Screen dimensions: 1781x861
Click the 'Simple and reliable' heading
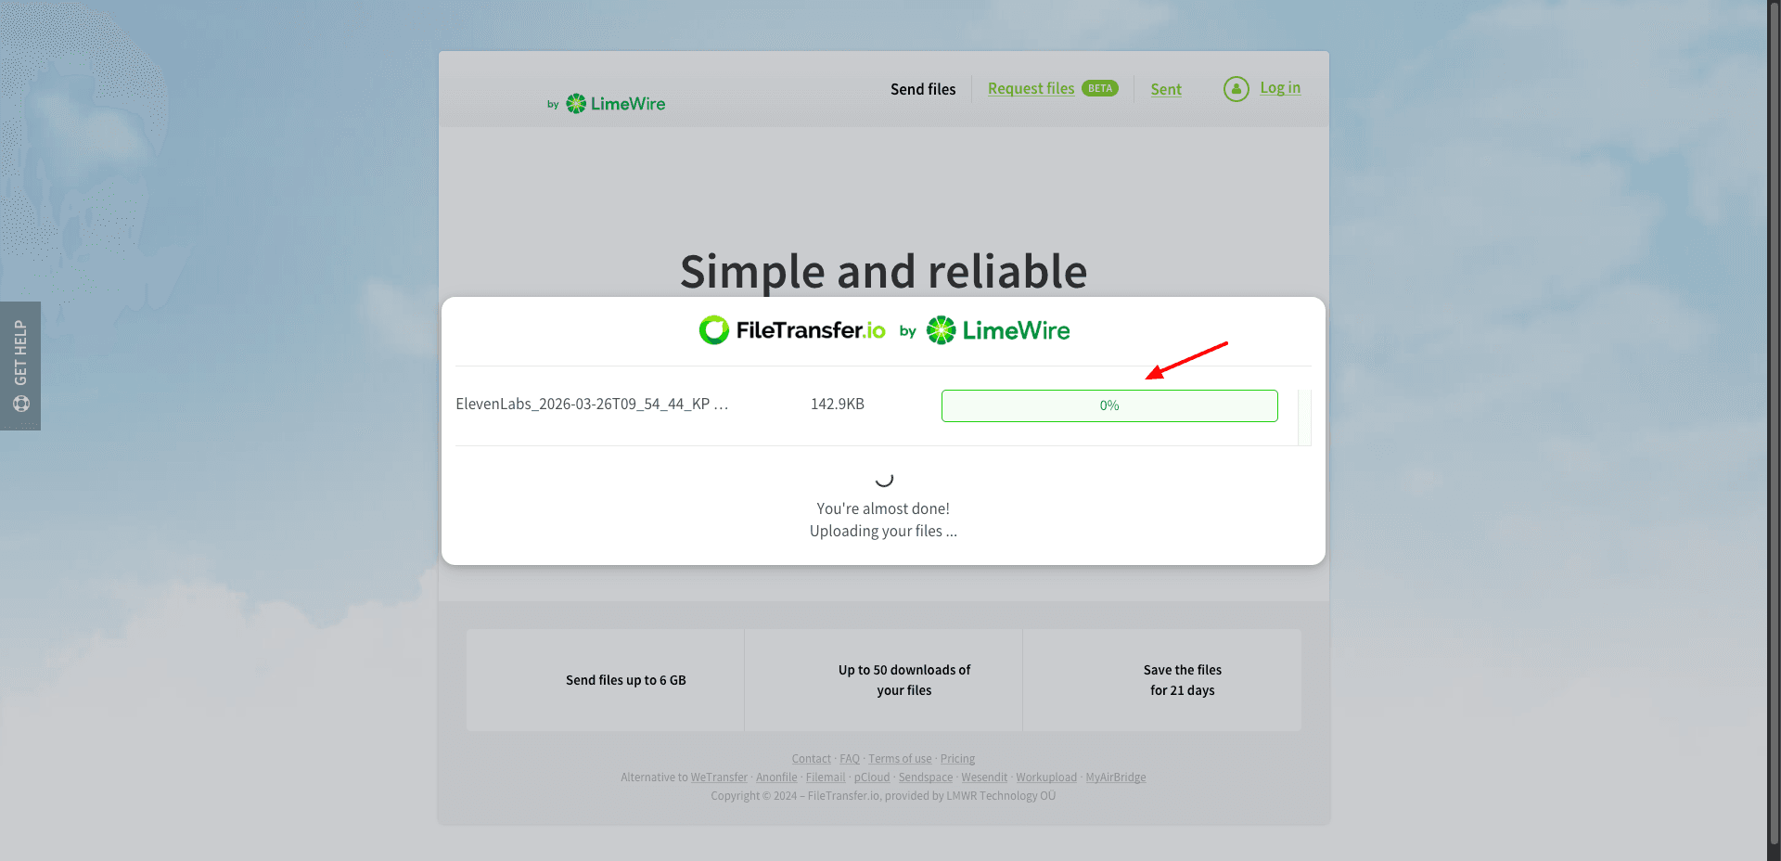883,272
